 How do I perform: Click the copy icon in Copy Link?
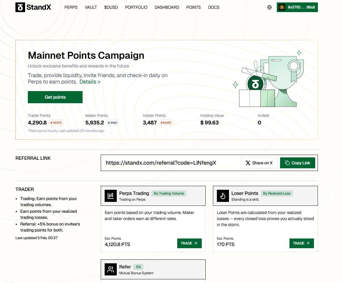point(287,163)
